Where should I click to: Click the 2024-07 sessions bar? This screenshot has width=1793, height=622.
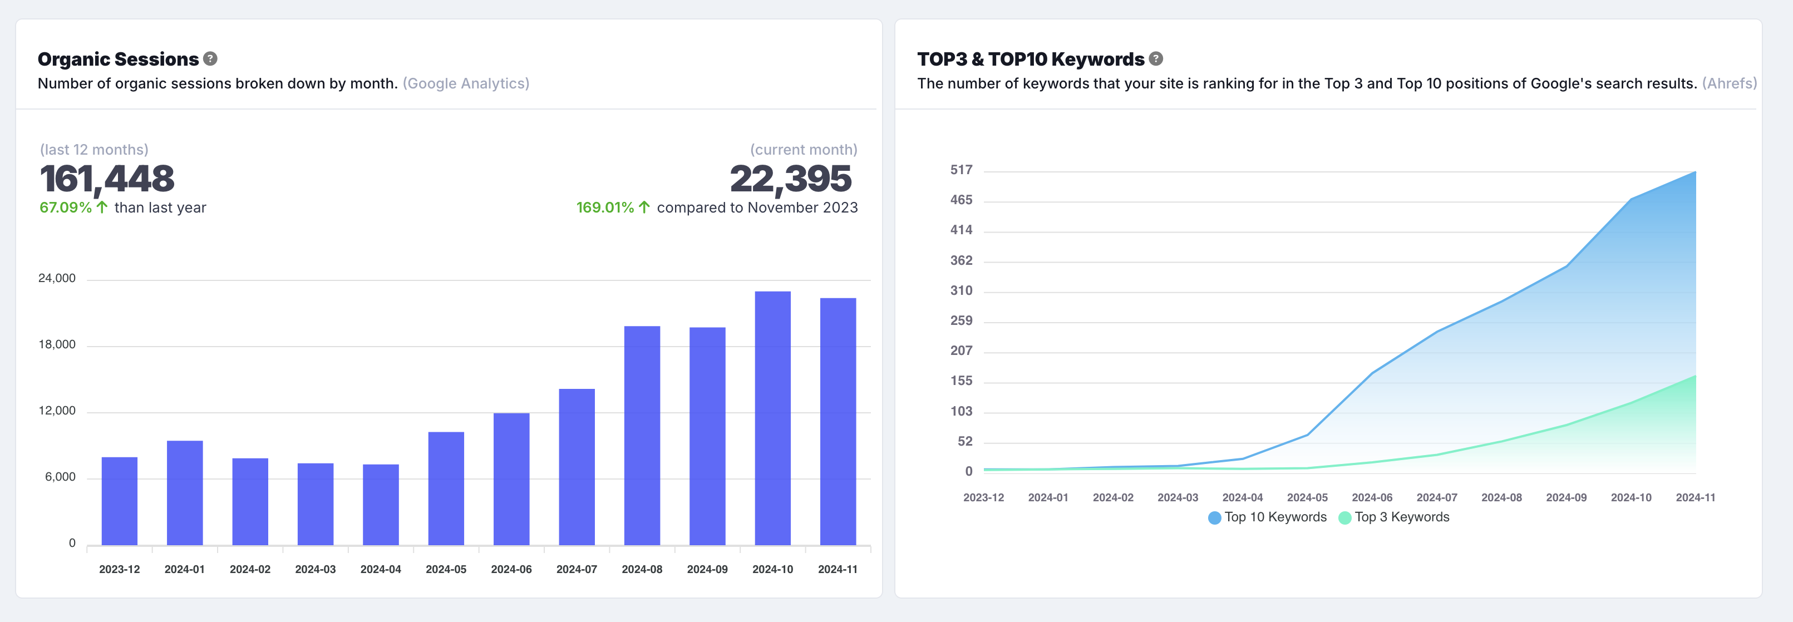pos(577,466)
